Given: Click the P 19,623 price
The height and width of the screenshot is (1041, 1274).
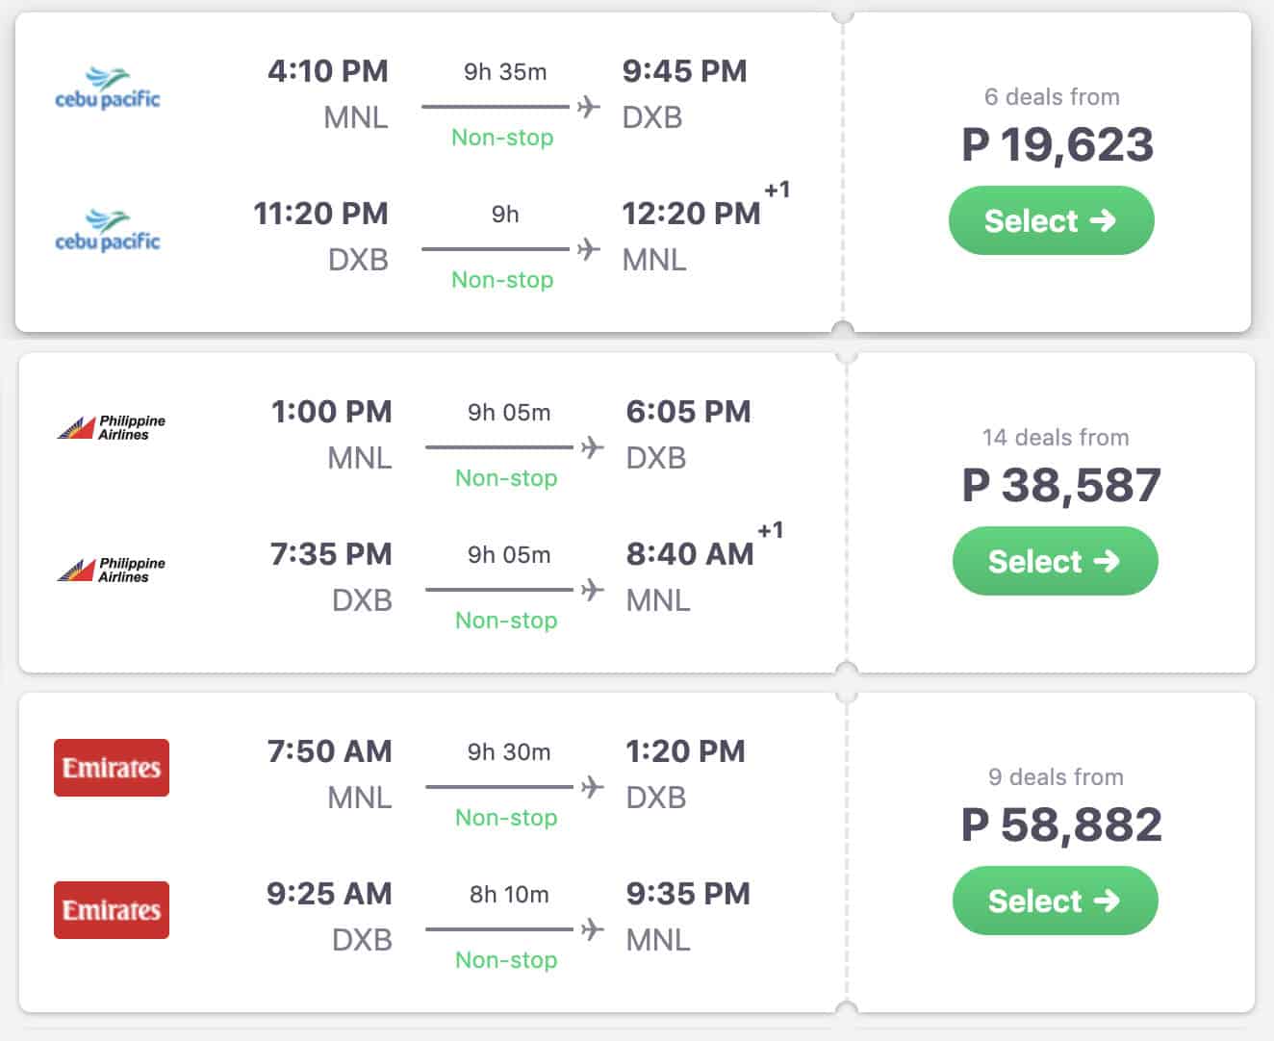Looking at the screenshot, I should pos(1057,145).
